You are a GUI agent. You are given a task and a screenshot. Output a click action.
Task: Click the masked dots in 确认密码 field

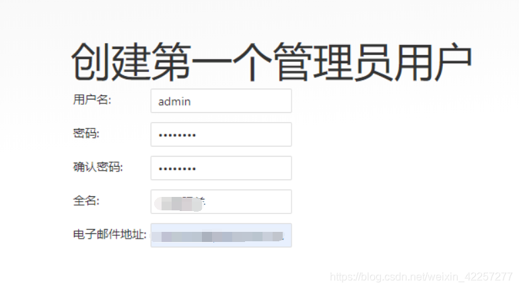[177, 169]
